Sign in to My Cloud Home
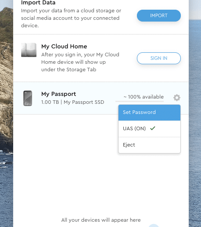 (159, 58)
